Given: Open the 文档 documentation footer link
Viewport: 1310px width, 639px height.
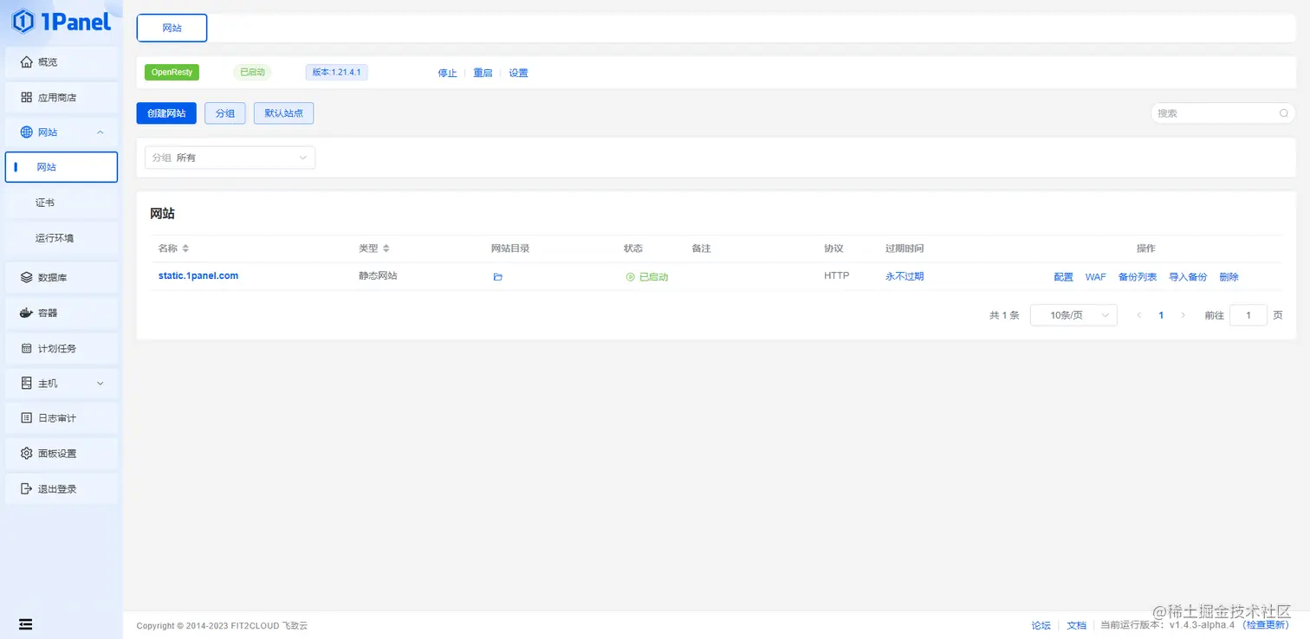Looking at the screenshot, I should [x=1076, y=625].
